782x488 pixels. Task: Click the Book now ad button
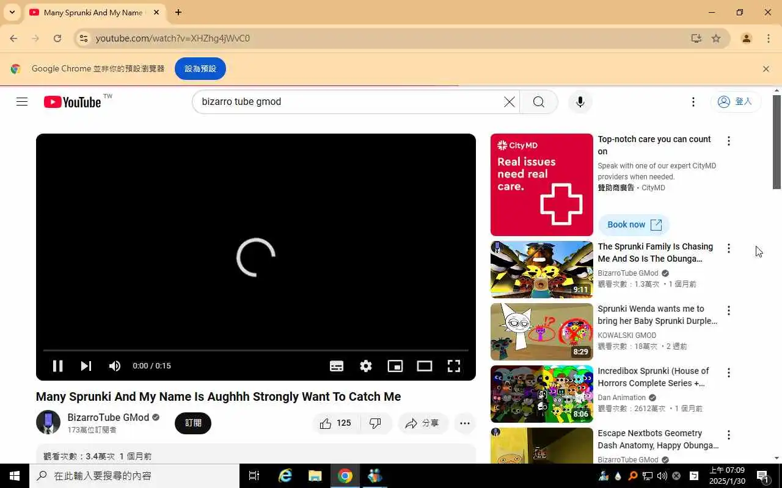point(634,224)
